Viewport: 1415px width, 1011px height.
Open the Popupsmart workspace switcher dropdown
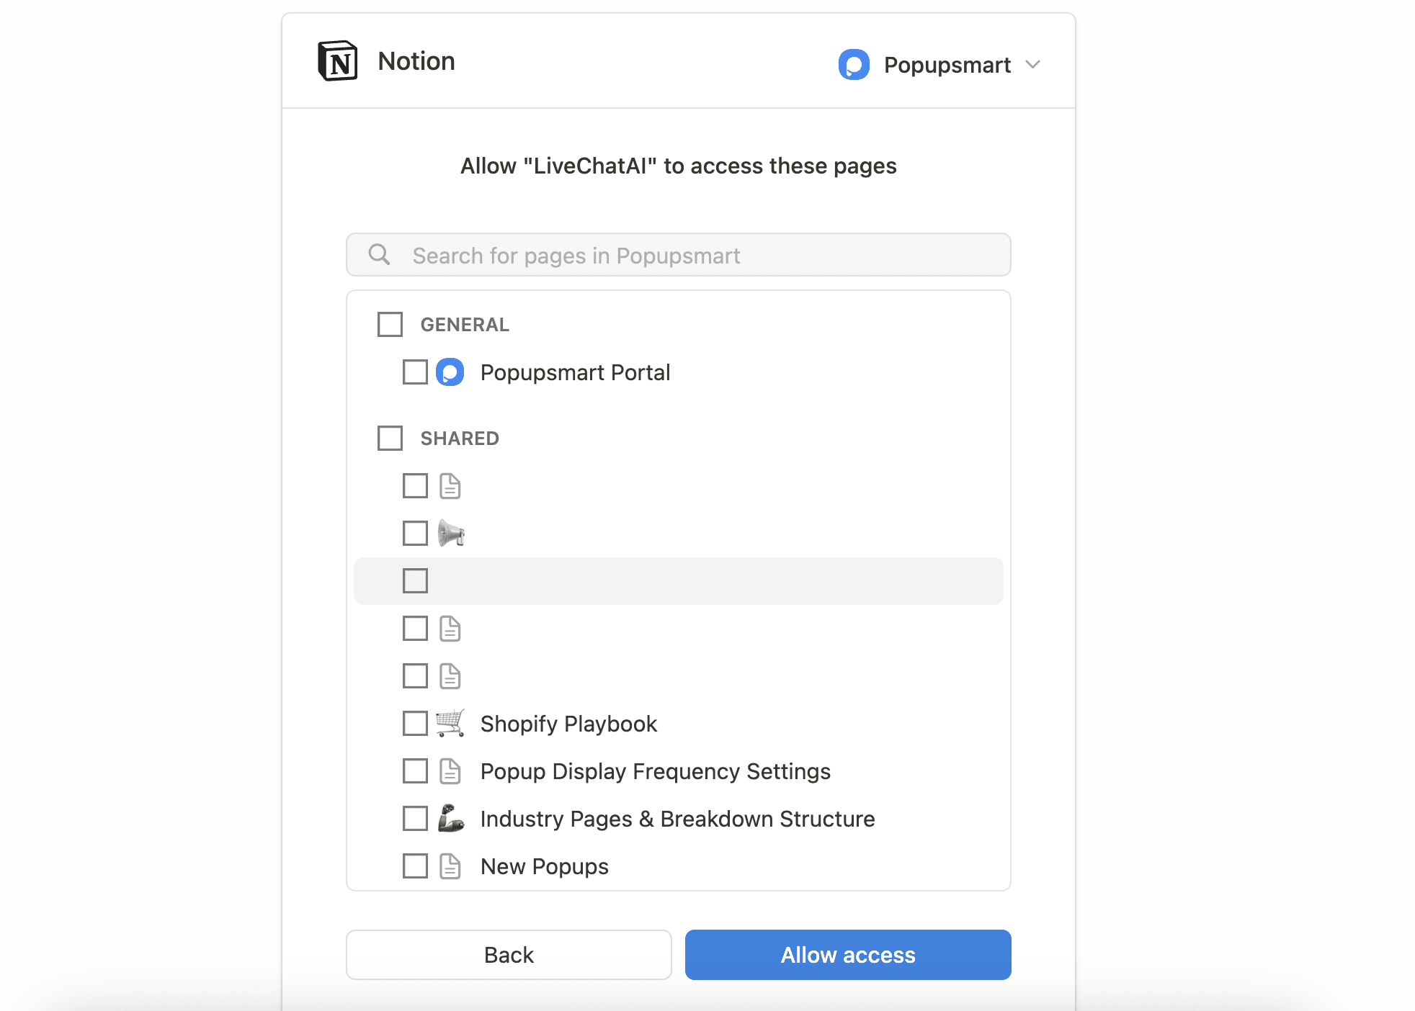(1033, 65)
